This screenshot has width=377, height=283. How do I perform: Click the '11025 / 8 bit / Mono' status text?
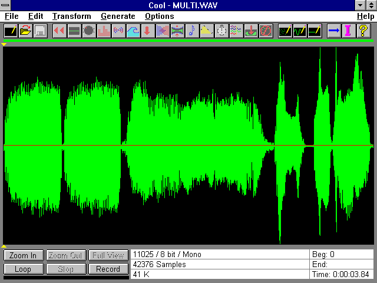[x=167, y=254]
